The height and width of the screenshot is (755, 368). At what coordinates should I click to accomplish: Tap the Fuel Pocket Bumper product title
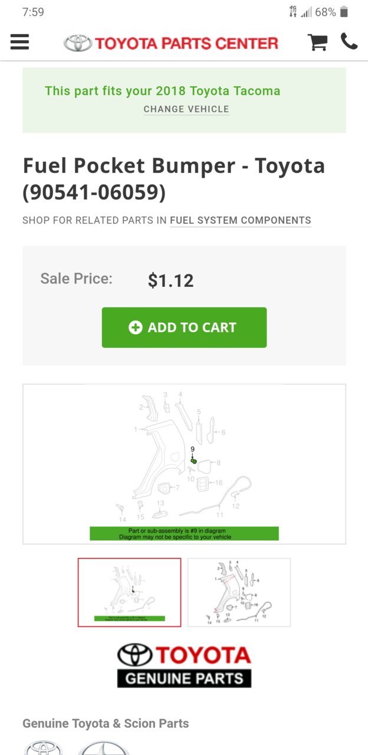(174, 179)
